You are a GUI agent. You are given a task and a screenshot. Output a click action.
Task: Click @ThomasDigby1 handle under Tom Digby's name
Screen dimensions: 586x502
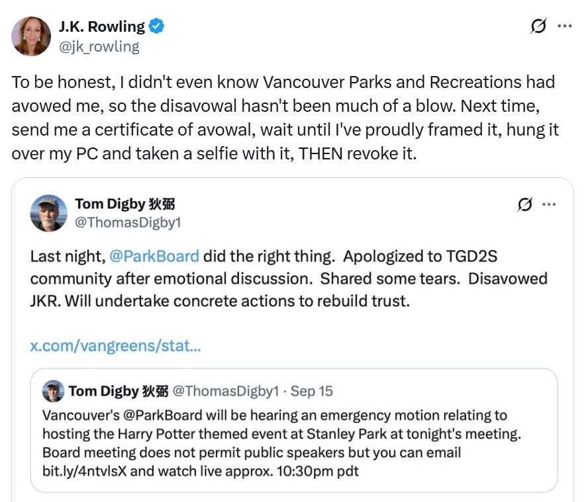point(127,223)
